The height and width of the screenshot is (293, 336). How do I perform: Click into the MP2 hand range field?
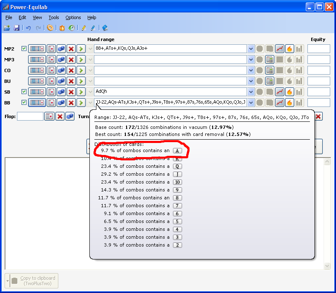pos(170,49)
